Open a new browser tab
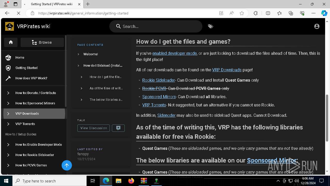Screen dimensions: 330x186 coord(88,4)
